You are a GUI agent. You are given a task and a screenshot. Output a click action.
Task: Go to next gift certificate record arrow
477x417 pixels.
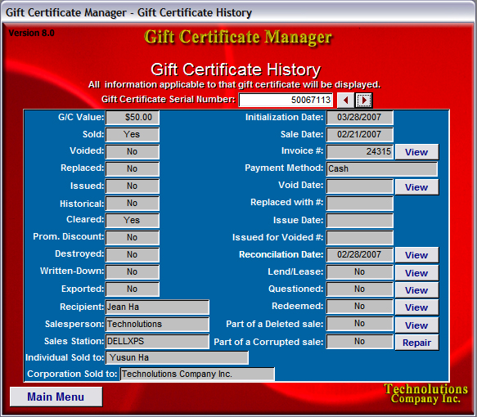click(x=363, y=100)
